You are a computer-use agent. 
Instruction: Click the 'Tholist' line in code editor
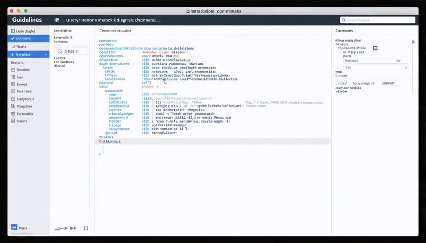pyautogui.click(x=106, y=137)
